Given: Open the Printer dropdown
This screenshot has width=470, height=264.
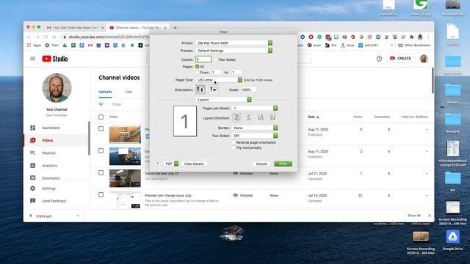Looking at the screenshot, I should 234,43.
